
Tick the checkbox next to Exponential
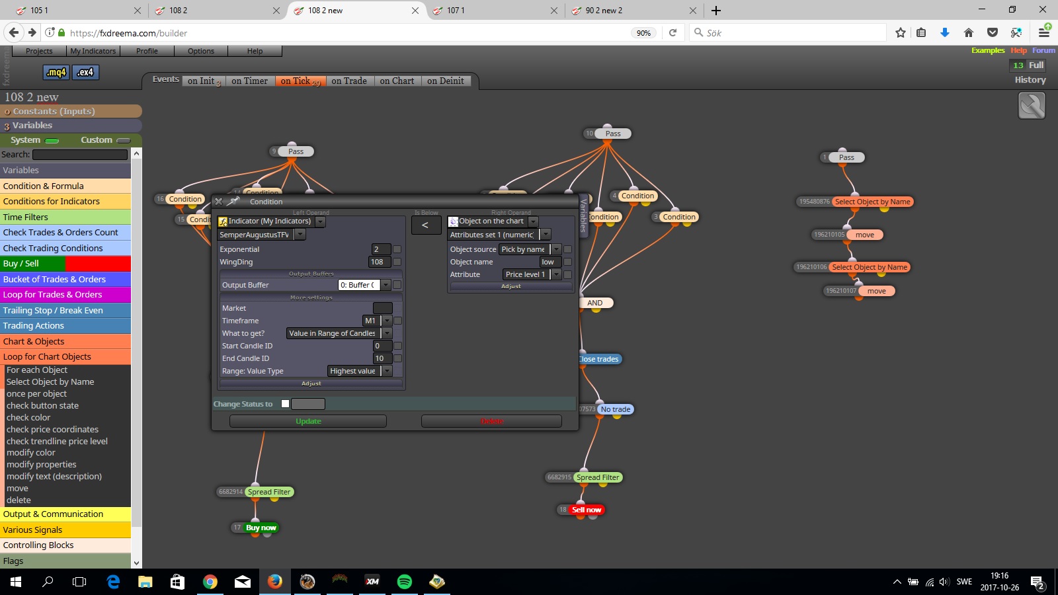pos(397,249)
